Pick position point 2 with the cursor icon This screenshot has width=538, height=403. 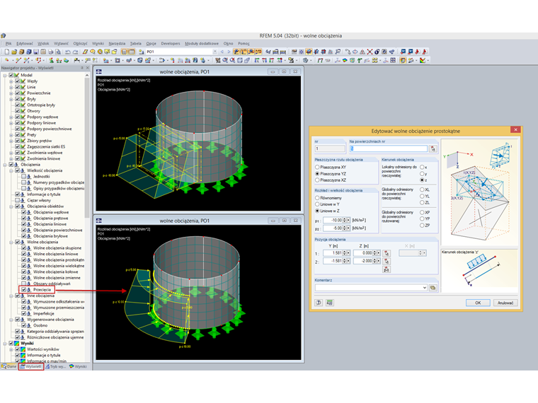[x=386, y=260]
